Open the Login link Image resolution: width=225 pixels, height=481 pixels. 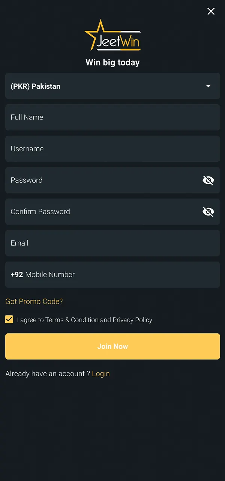click(x=101, y=374)
